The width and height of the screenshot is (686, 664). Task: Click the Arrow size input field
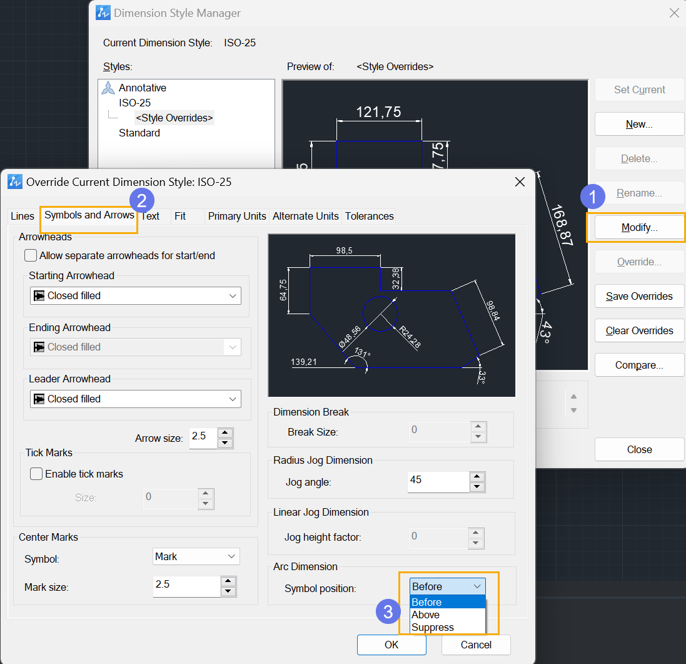tap(203, 438)
